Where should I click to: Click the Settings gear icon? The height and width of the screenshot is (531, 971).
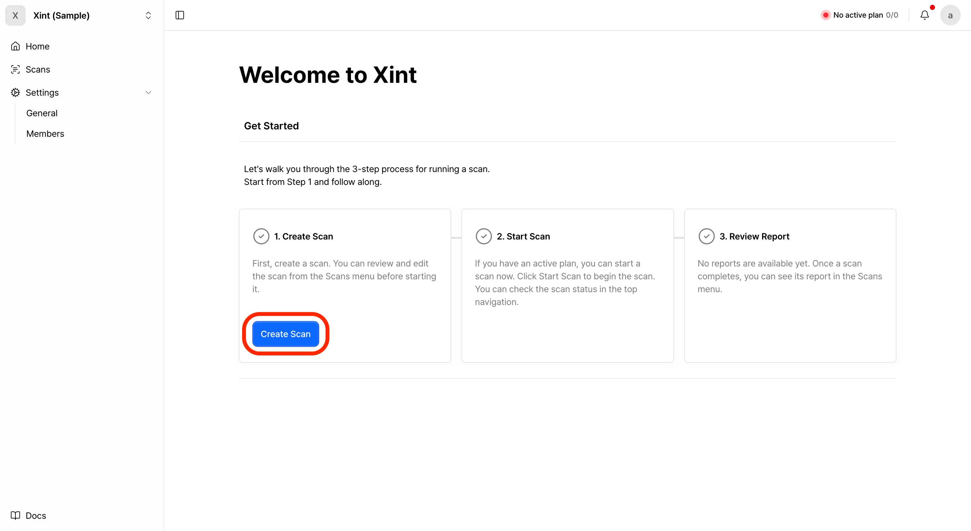(15, 92)
